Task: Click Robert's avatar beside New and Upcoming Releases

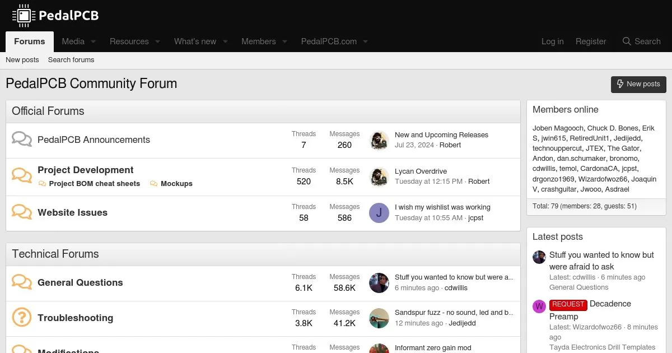Action: (x=379, y=141)
